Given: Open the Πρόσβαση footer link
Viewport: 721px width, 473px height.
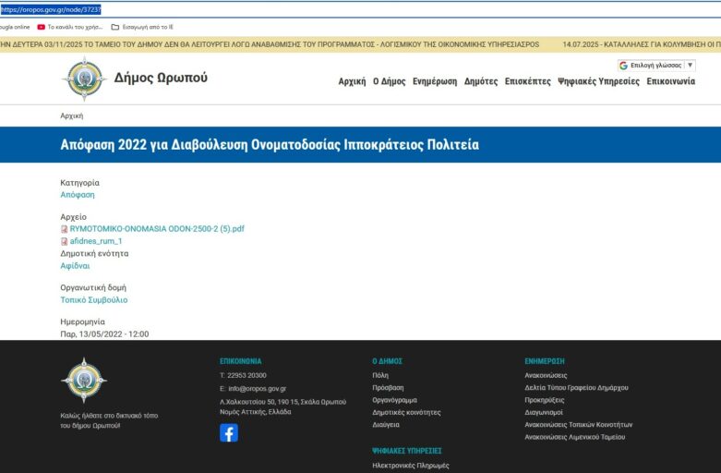Looking at the screenshot, I should click(388, 388).
